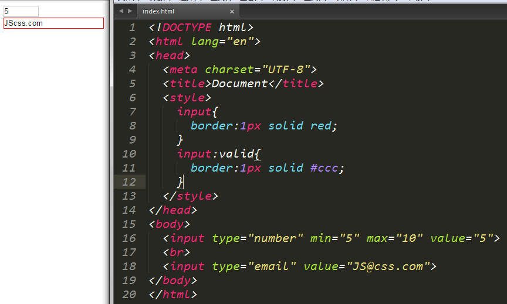Close the index.html tab

tap(232, 12)
